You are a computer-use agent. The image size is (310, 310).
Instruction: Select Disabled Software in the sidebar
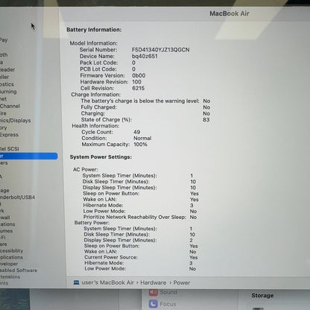19,271
